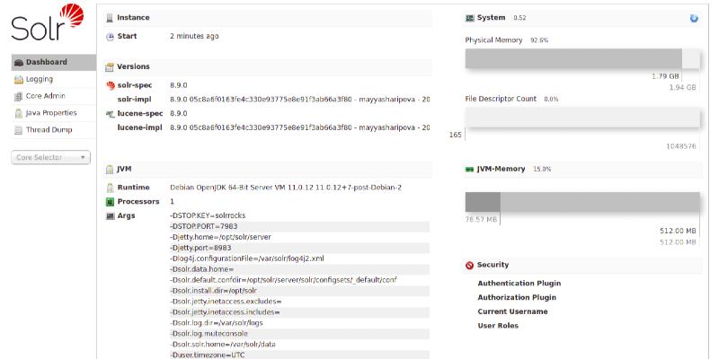
Task: Go to the Logging page
Action: (40, 79)
